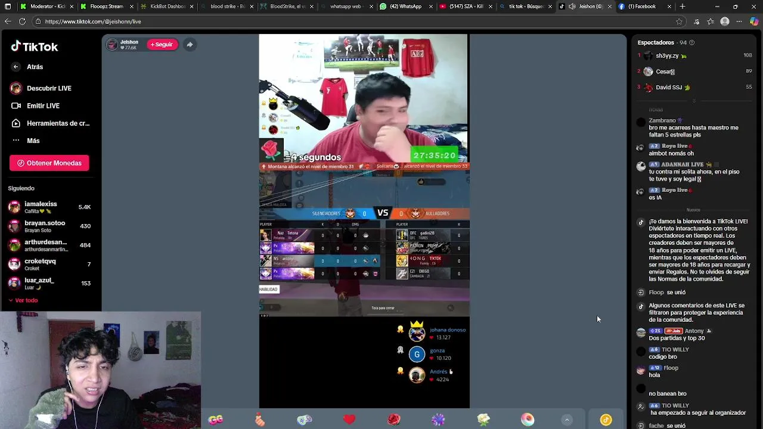Mute audio on the Jeishon tab
This screenshot has height=429, width=763.
pyautogui.click(x=572, y=7)
